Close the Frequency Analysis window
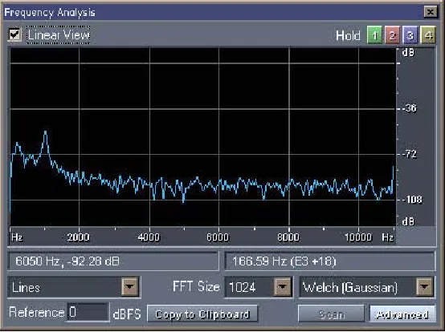 pyautogui.click(x=431, y=12)
